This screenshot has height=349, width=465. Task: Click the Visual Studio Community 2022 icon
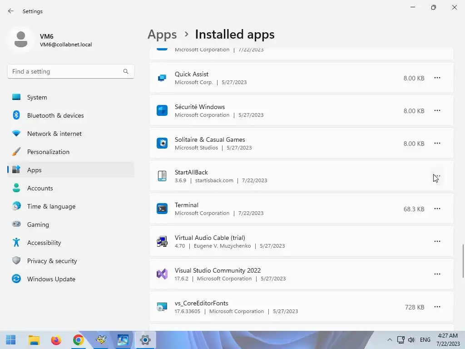pyautogui.click(x=162, y=274)
